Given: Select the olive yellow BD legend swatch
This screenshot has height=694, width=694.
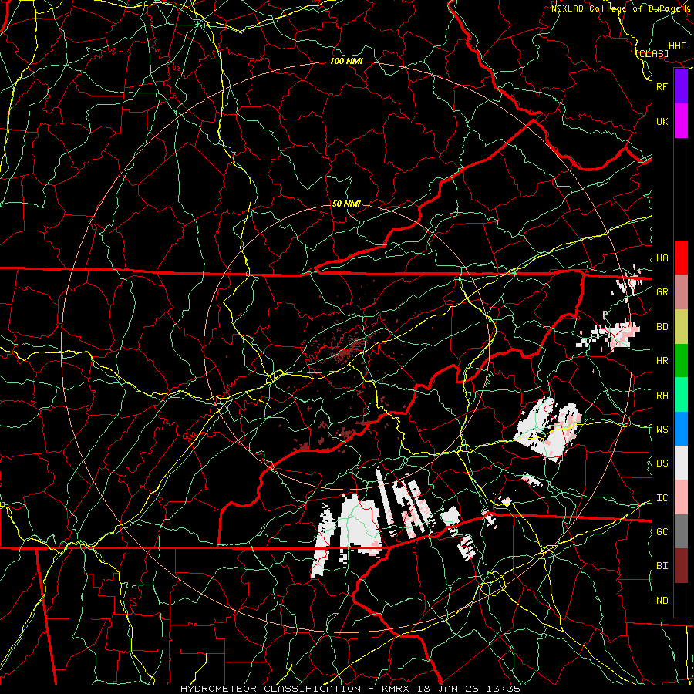Looking at the screenshot, I should pyautogui.click(x=681, y=327).
